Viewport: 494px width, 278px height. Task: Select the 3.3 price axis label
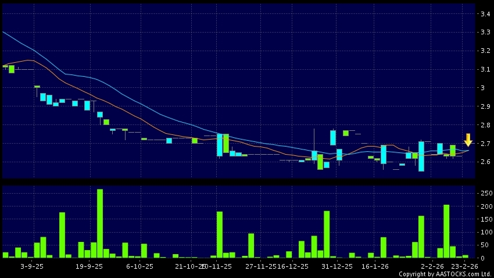tap(484, 33)
